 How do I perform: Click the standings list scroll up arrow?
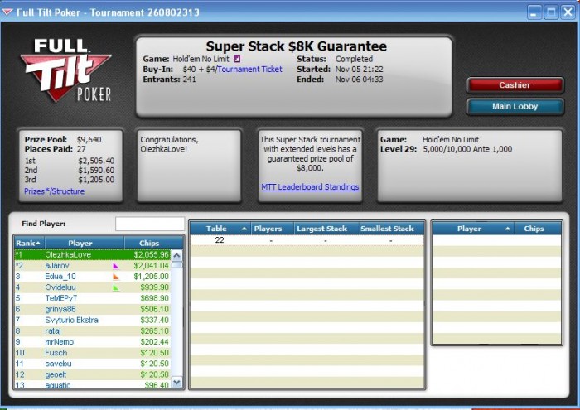tap(177, 255)
